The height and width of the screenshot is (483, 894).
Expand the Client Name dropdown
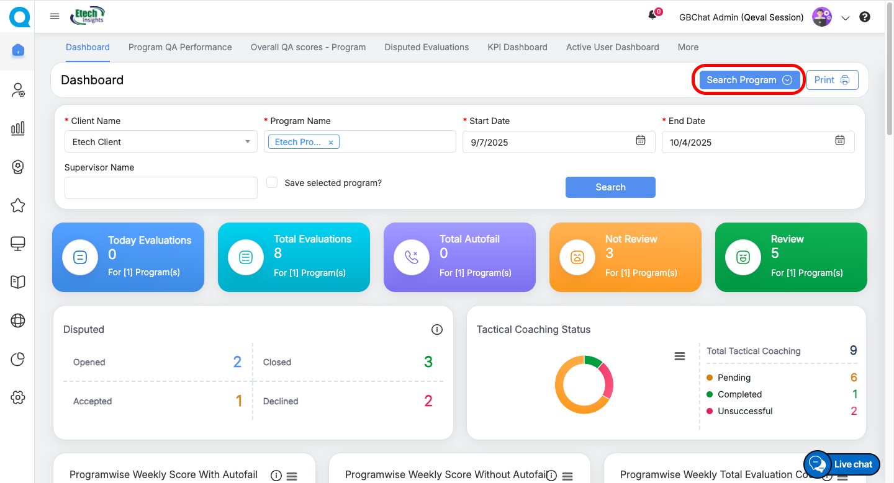pyautogui.click(x=247, y=142)
